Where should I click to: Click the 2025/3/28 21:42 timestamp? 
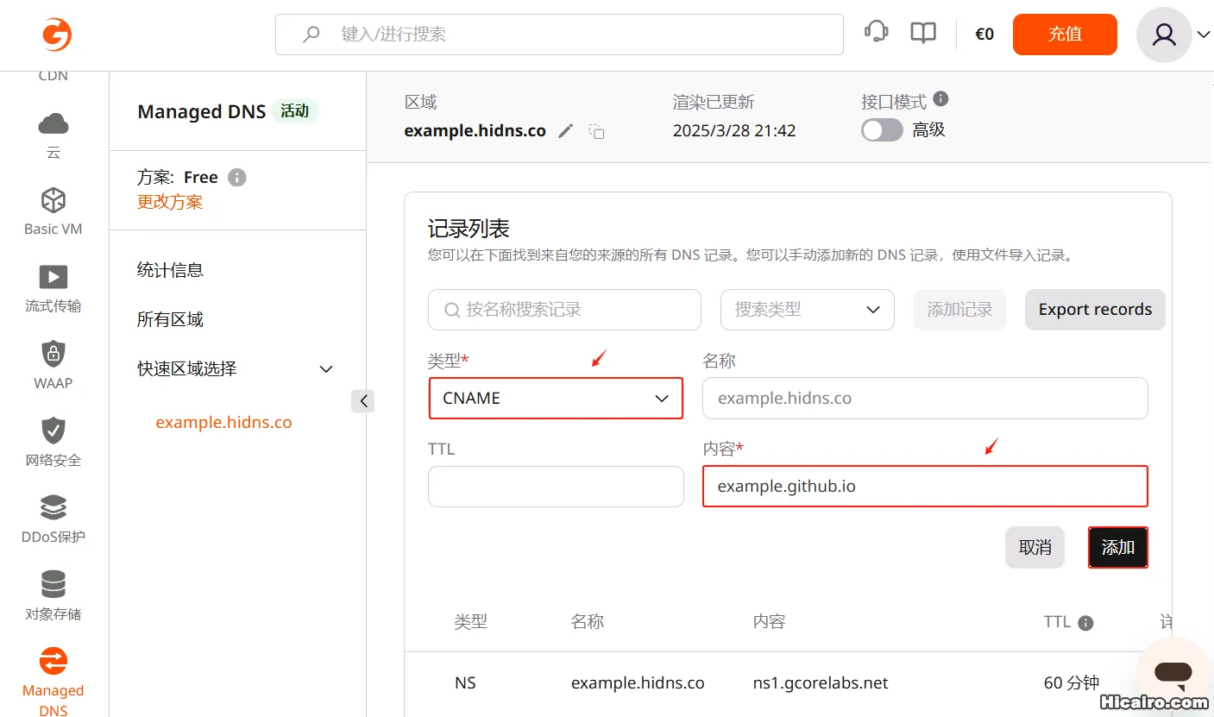pyautogui.click(x=734, y=131)
